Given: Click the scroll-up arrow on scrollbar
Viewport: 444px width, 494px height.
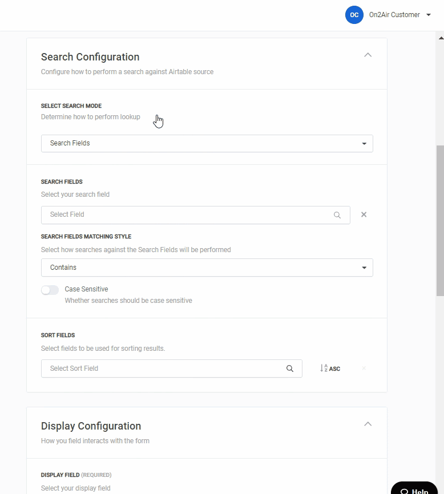Looking at the screenshot, I should (440, 37).
